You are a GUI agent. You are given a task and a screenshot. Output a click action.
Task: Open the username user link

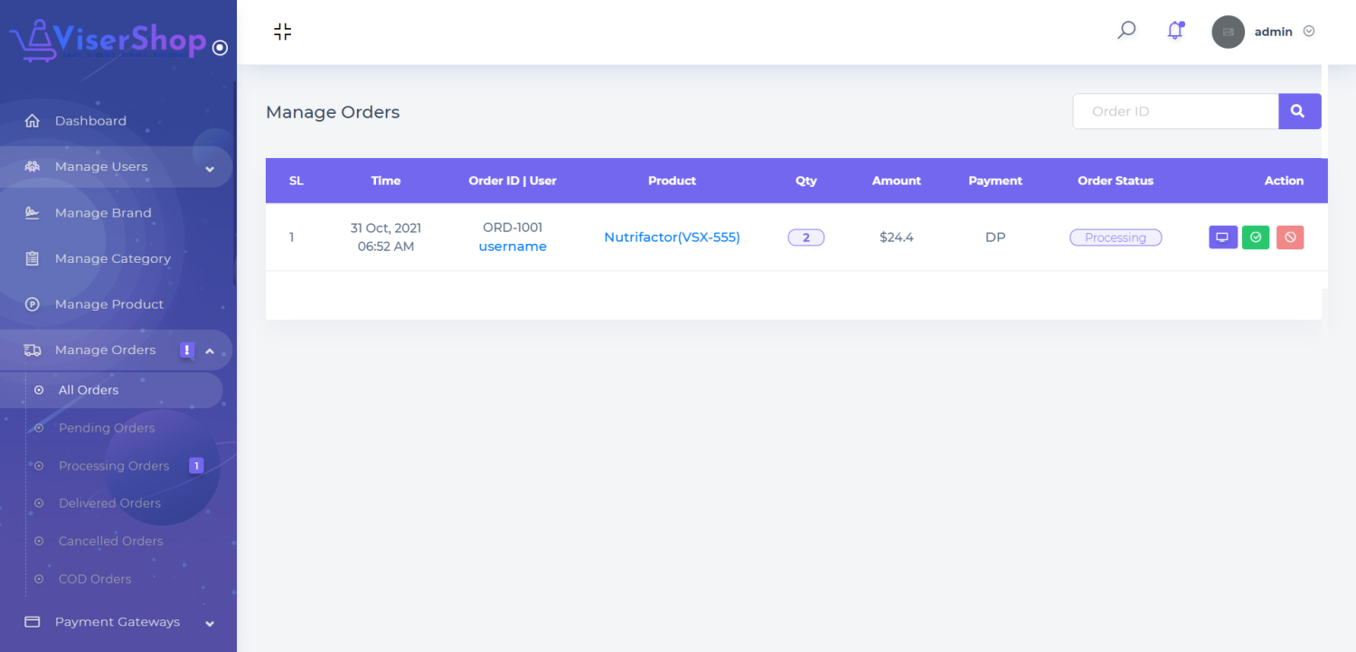[x=513, y=247]
